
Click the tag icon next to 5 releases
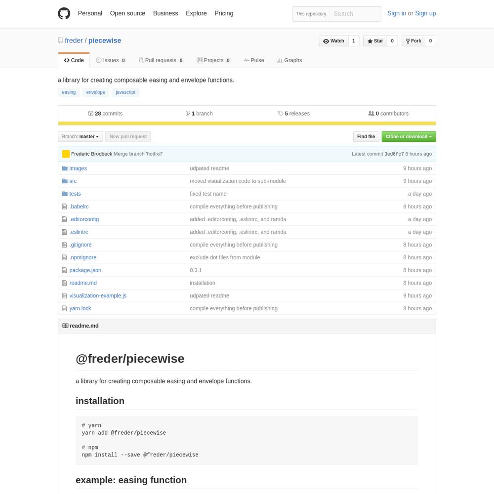click(x=281, y=114)
